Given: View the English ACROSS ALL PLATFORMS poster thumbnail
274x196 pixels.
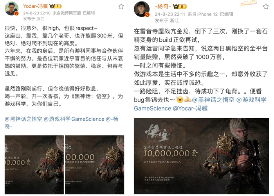Looking at the screenshot, I should 95,165.
